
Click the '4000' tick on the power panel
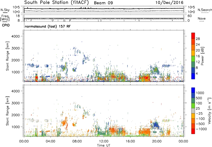click(15, 36)
